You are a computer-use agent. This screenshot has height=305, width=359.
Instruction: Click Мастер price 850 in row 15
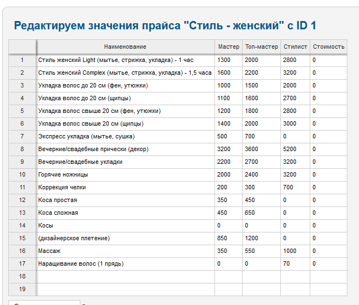tap(228, 239)
